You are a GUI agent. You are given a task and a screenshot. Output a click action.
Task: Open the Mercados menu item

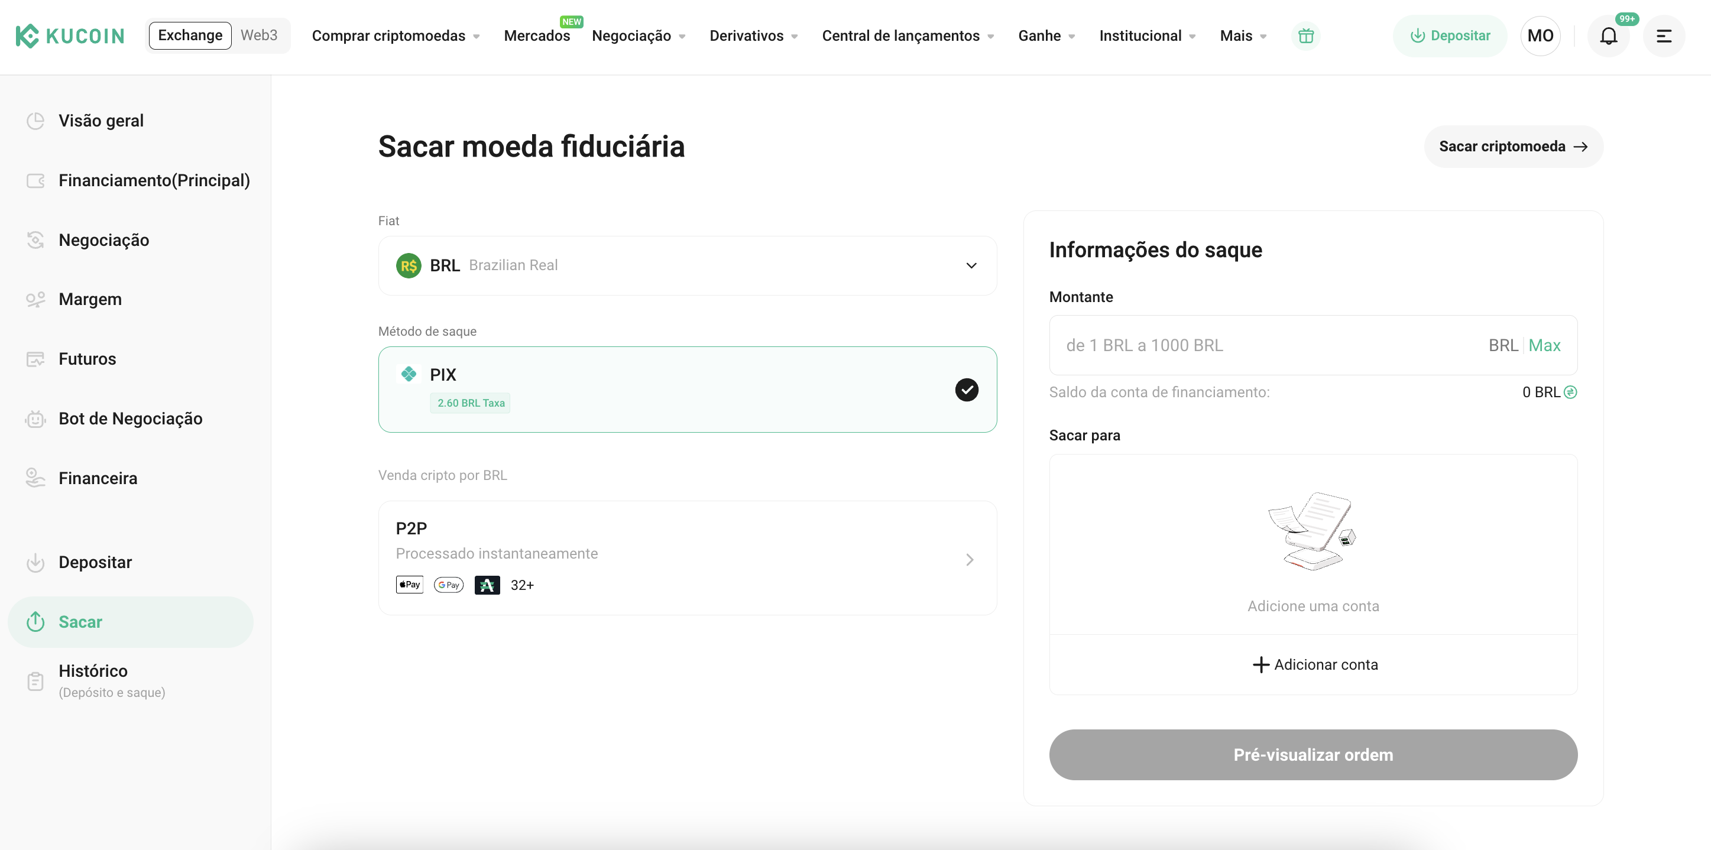click(x=537, y=36)
